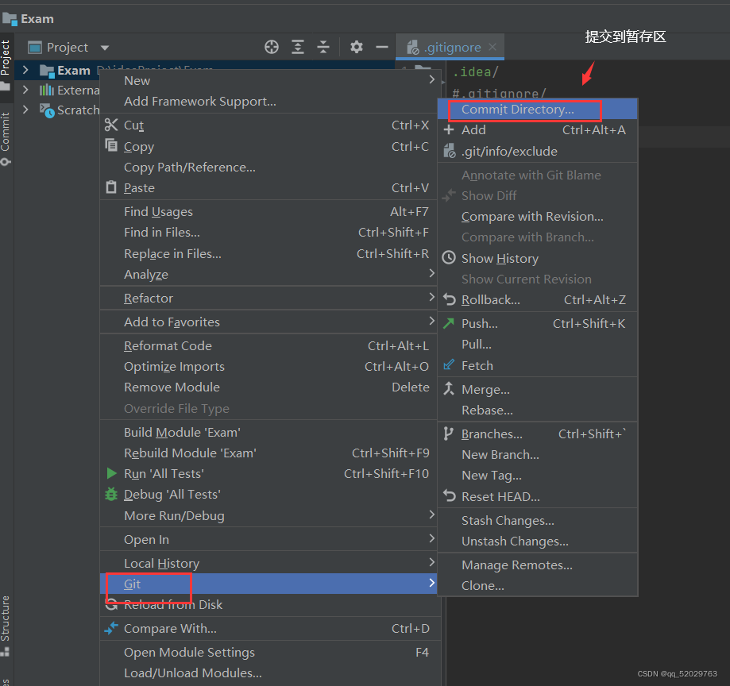
Task: Open the Project view dropdown arrow
Action: tap(105, 48)
